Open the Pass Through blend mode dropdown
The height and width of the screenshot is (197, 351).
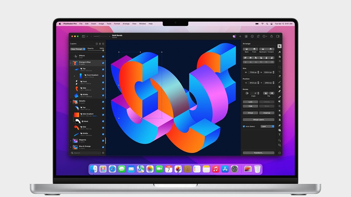coord(78,49)
